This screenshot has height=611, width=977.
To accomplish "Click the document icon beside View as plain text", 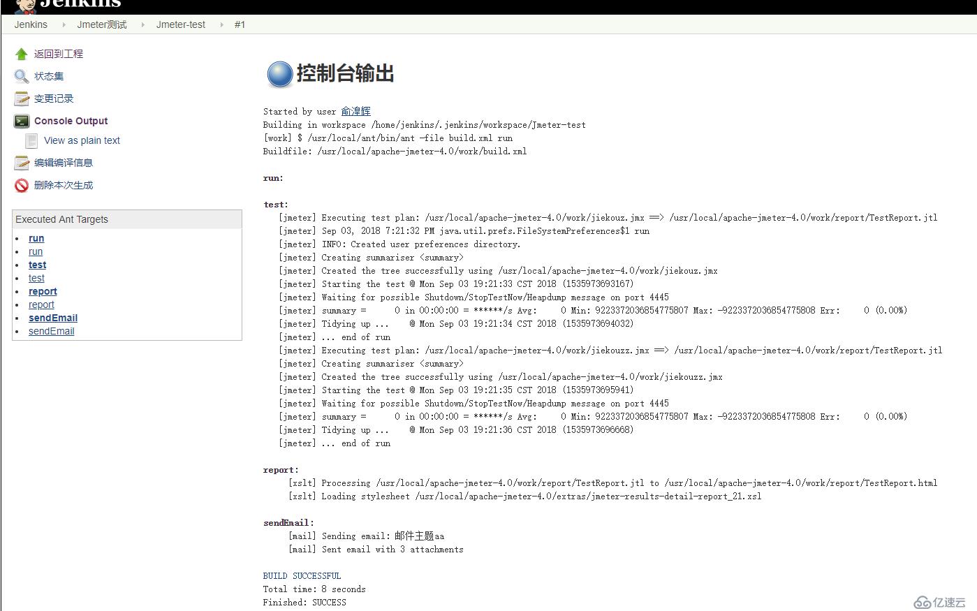I will pyautogui.click(x=31, y=140).
